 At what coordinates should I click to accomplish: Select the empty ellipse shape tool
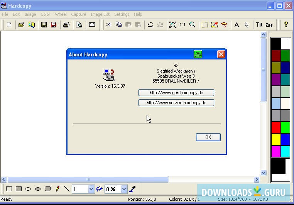point(28,189)
